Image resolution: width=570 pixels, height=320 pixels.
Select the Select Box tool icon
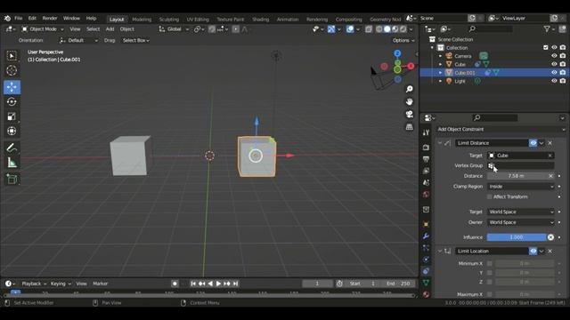12,56
